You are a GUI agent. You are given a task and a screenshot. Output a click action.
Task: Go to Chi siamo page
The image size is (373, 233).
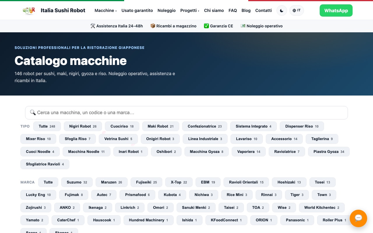214,10
